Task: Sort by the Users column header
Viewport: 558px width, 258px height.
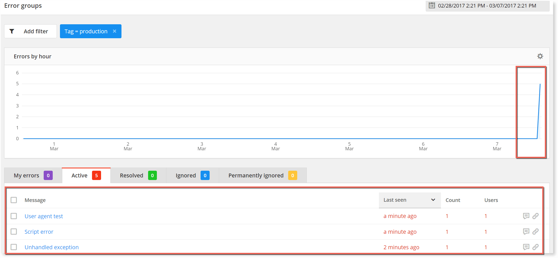Action: click(491, 200)
